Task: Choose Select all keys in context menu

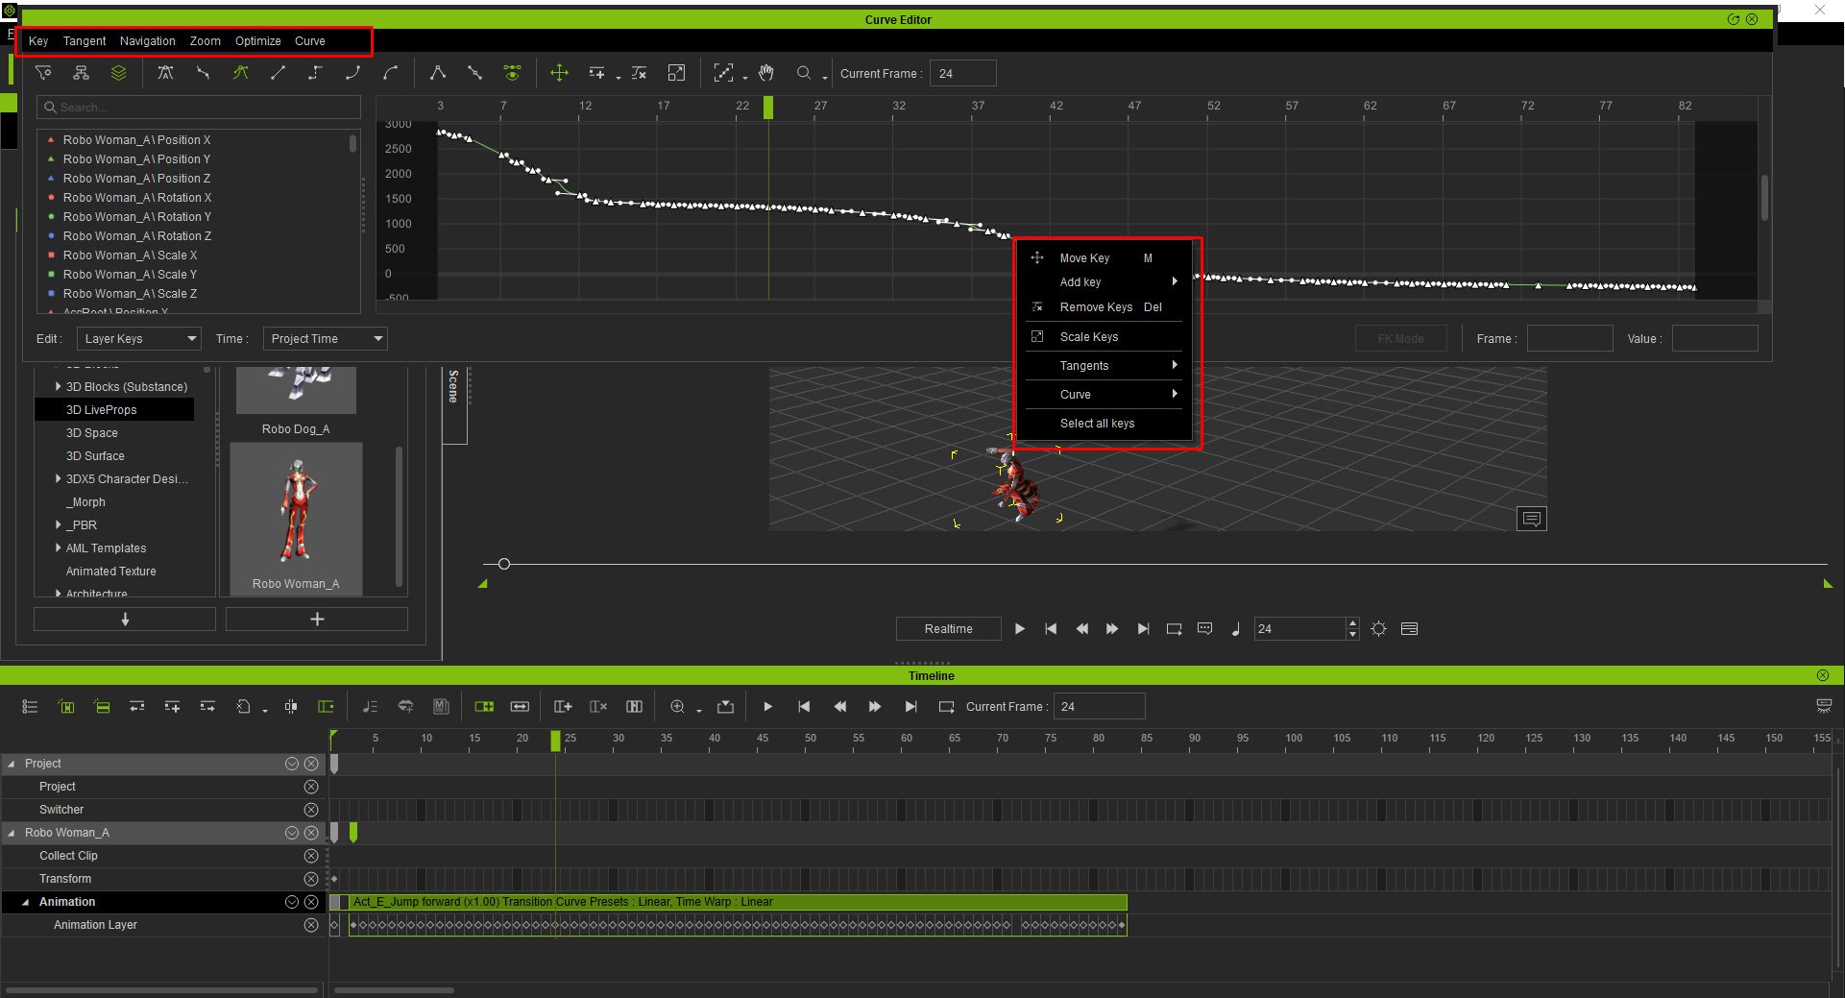Action: (x=1104, y=424)
